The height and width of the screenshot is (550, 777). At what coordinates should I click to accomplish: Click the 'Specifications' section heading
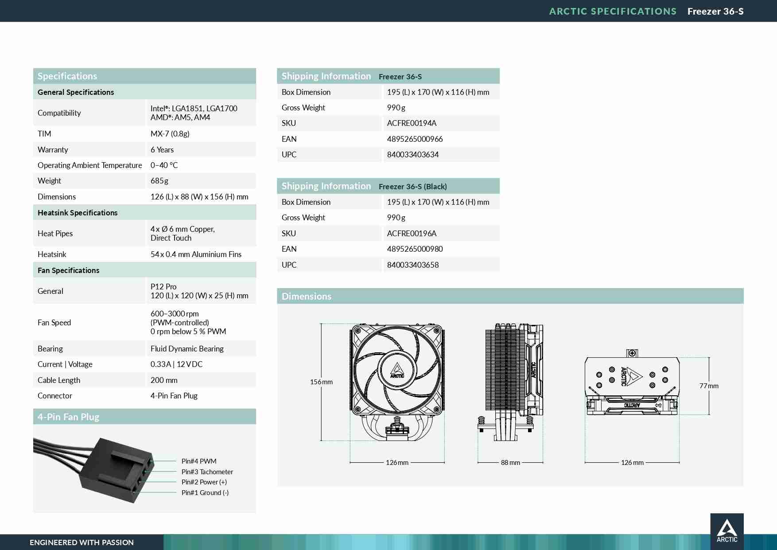click(67, 76)
